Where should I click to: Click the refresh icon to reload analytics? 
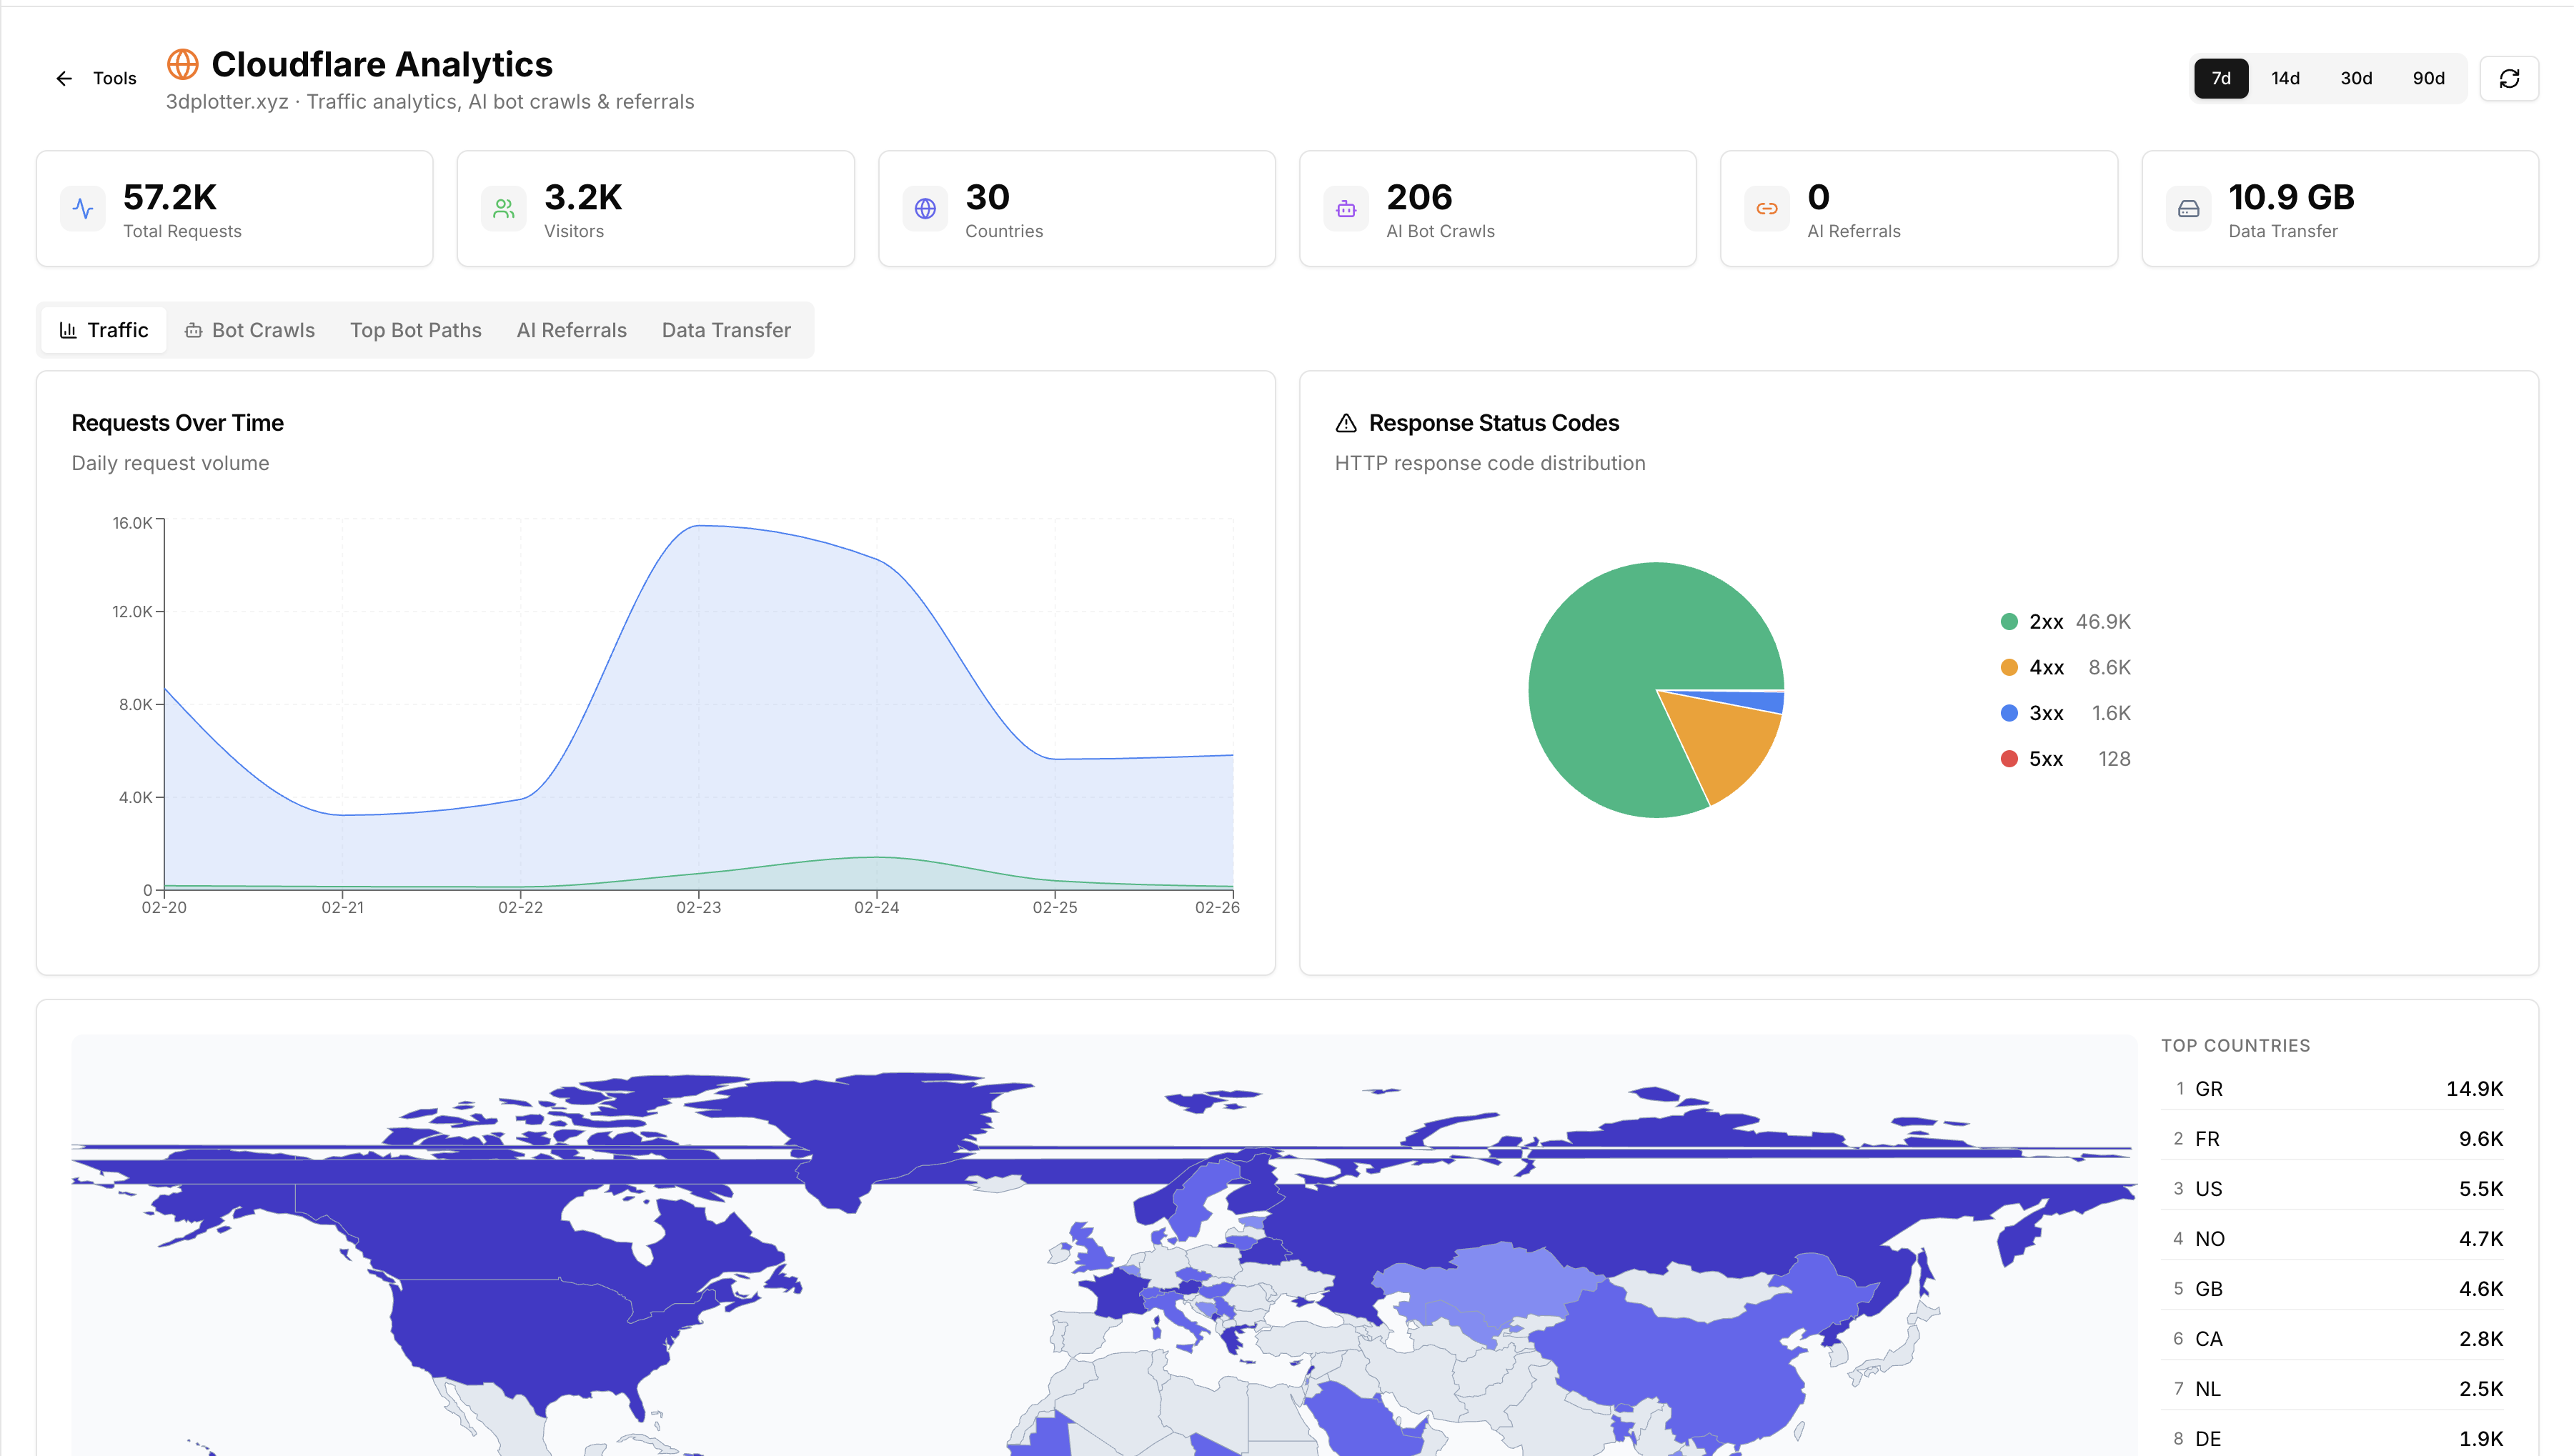(2509, 78)
